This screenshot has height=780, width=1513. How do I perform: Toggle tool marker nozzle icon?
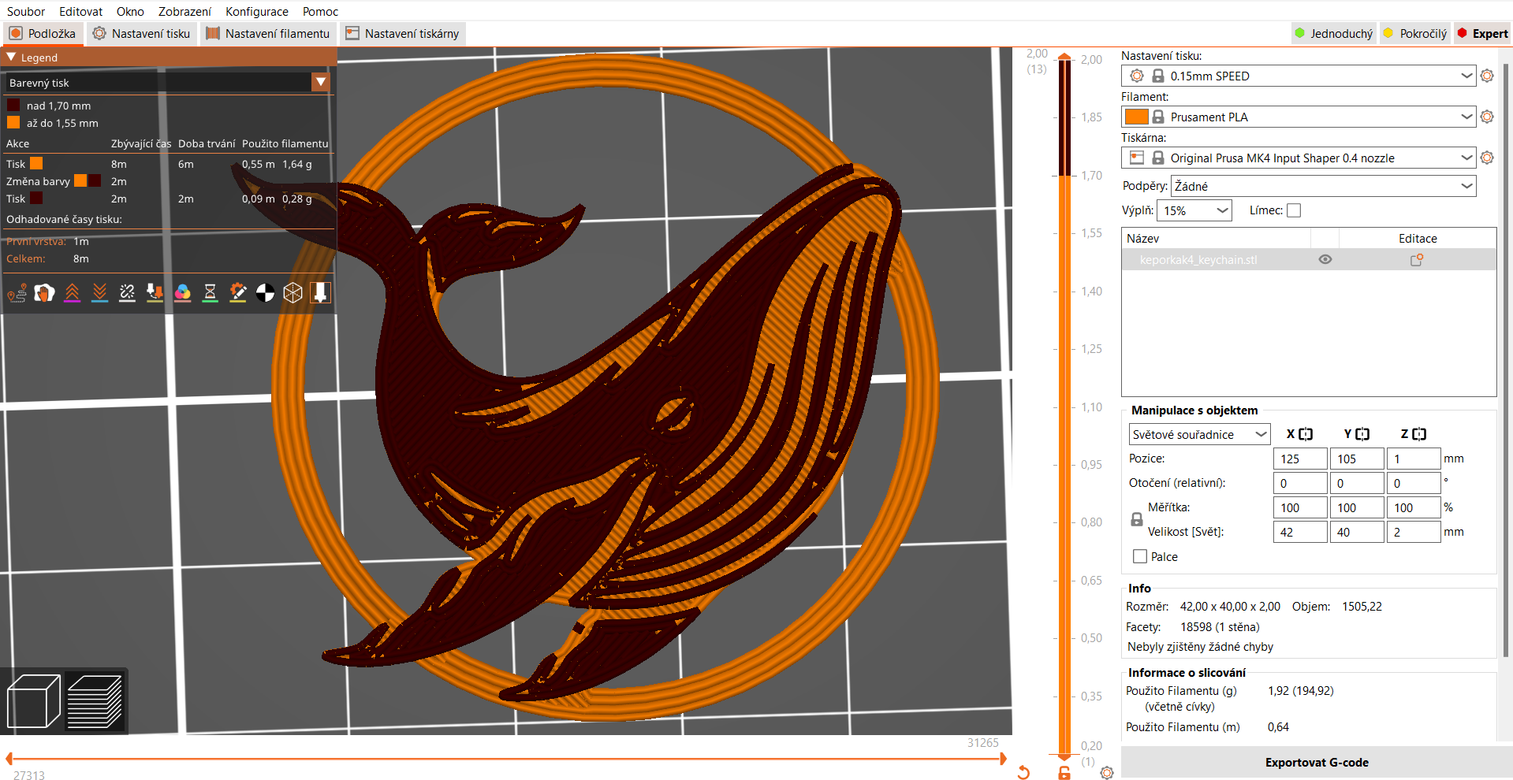coord(320,293)
